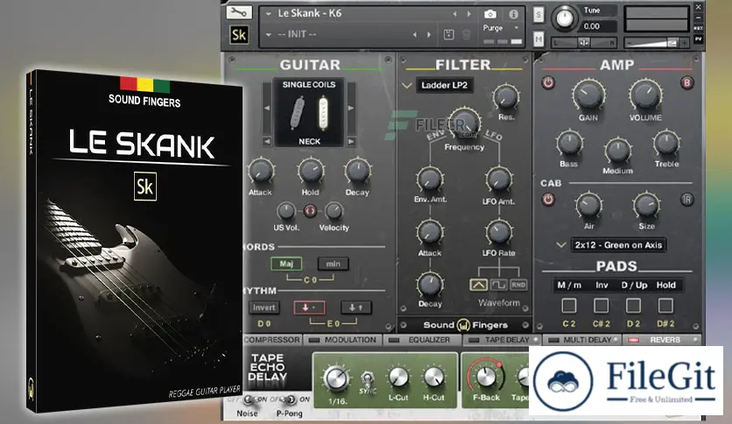Toggle the CAB power button
The image size is (732, 424).
click(548, 200)
